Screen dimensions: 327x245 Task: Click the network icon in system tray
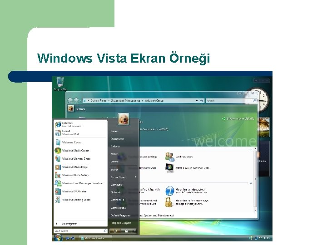[x=257, y=238]
